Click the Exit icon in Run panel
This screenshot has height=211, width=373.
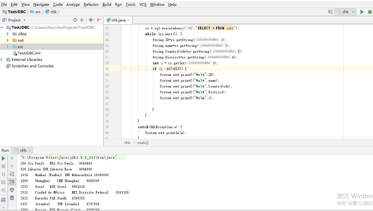coord(3,190)
